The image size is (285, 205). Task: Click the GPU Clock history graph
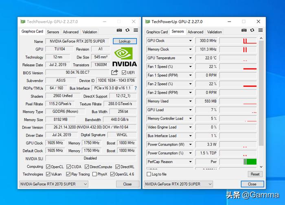pyautogui.click(x=238, y=41)
